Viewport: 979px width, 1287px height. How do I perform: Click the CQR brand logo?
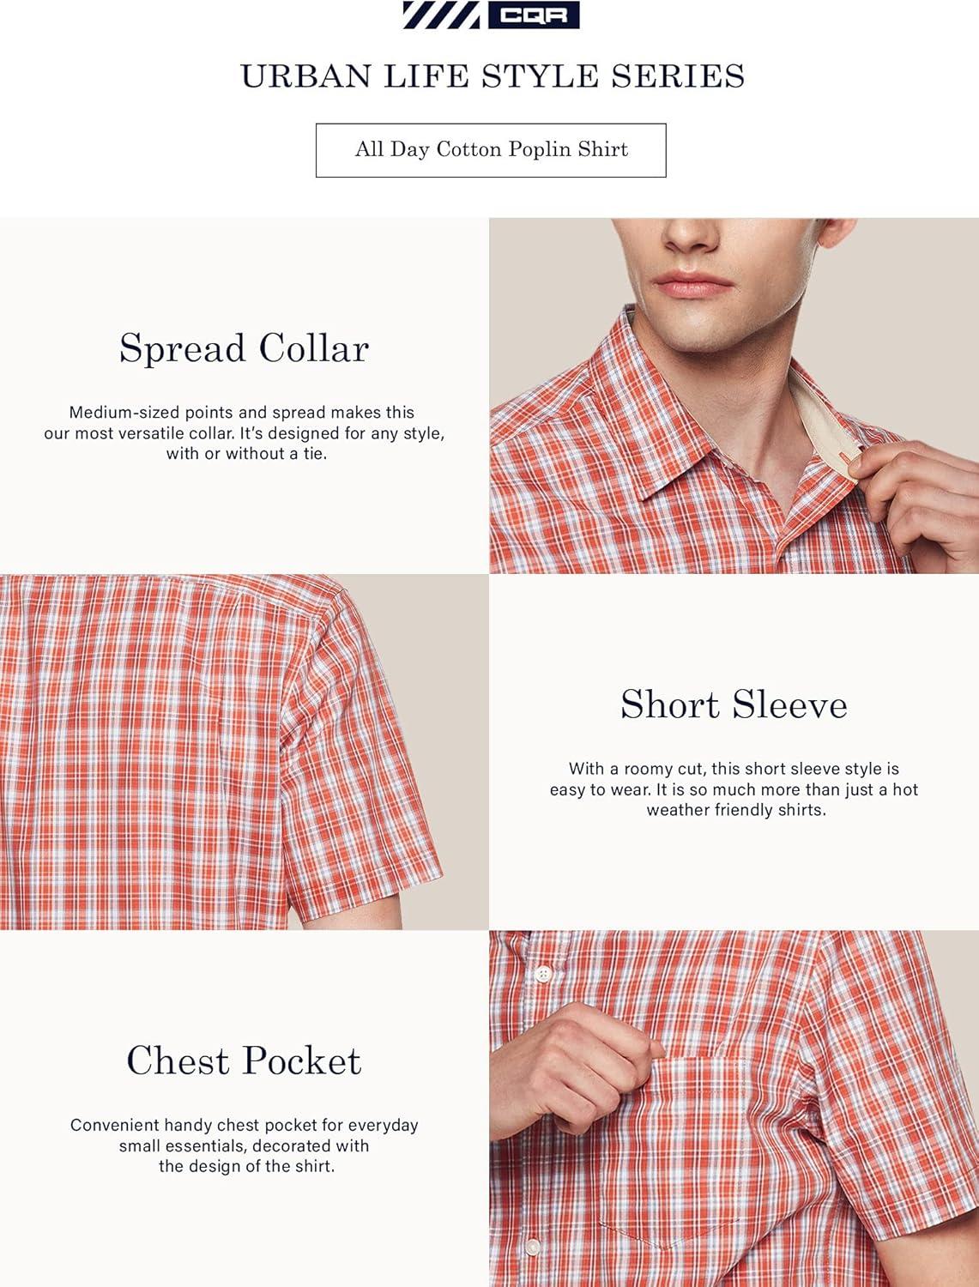click(533, 15)
